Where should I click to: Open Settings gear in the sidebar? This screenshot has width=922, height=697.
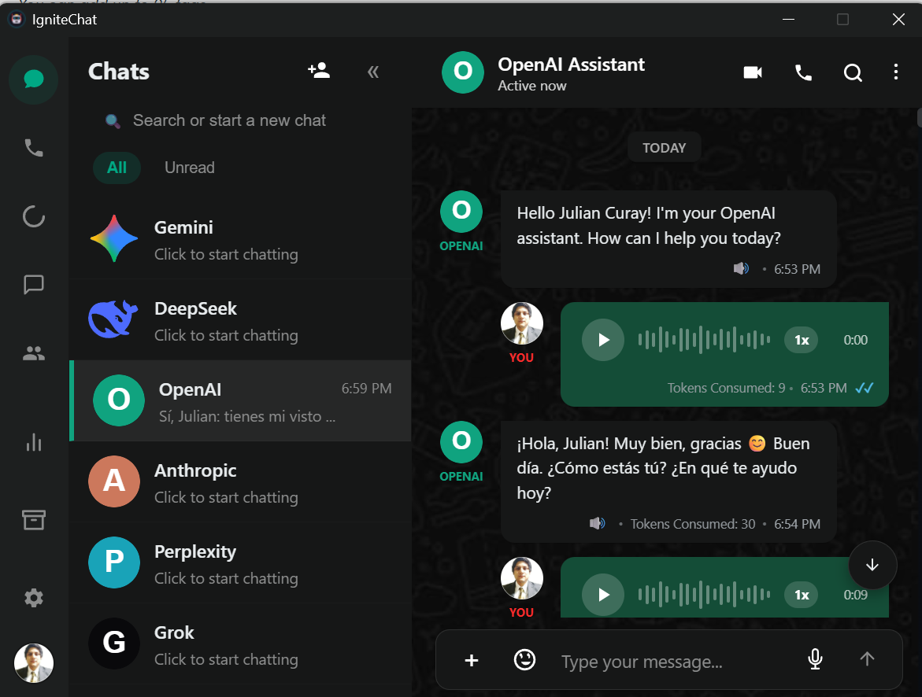(x=34, y=598)
